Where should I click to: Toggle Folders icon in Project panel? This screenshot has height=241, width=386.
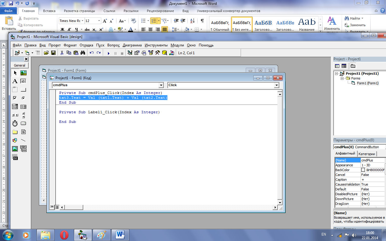coord(353,66)
